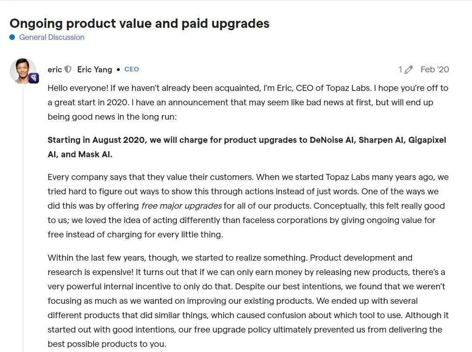The width and height of the screenshot is (472, 352).
Task: Open the Feb '20 post date link
Action: [x=434, y=70]
